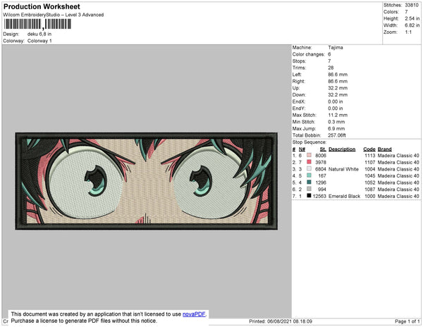
Task: Click the embroidered eyes design preview
Action: (146, 181)
